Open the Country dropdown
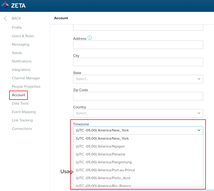The height and width of the screenshot is (191, 214). 199,113
